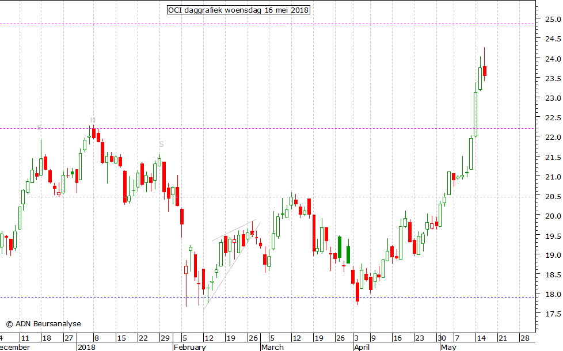Select the '18.0' price axis label
Viewport: 563px width, 351px height.
[553, 294]
